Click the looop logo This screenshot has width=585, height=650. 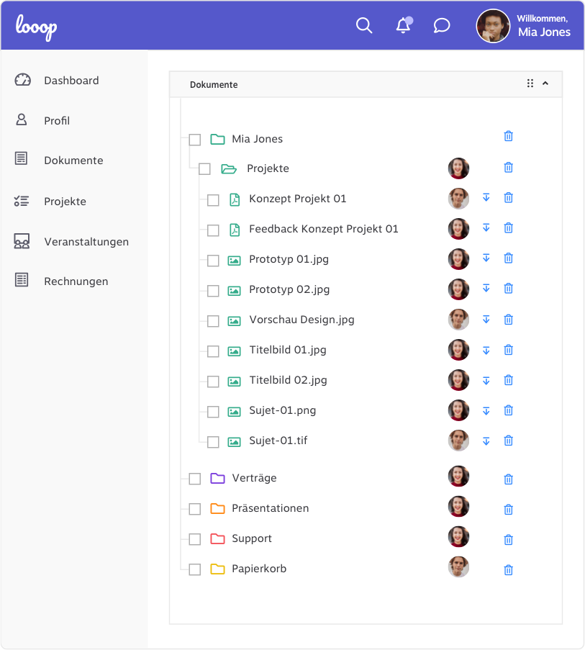pos(37,27)
